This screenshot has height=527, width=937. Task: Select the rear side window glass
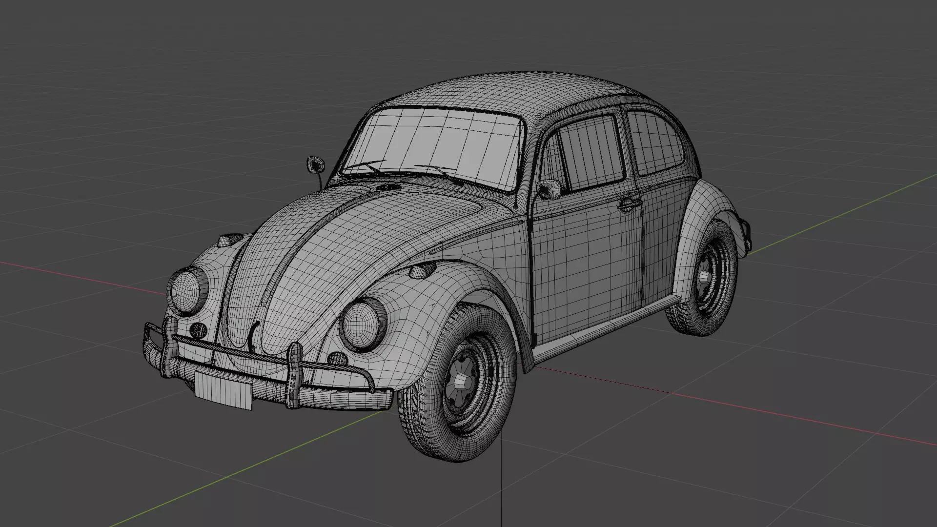(656, 142)
